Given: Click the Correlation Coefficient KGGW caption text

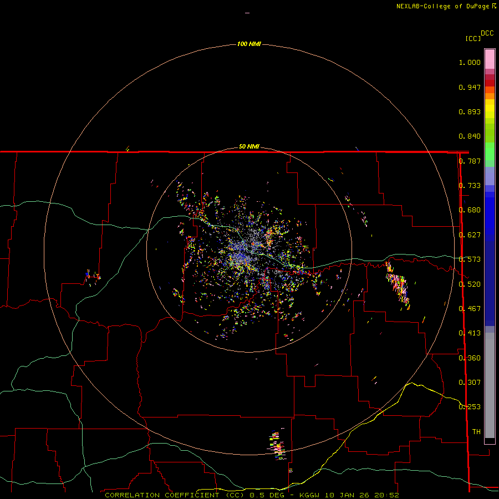Looking at the screenshot, I should [x=252, y=496].
